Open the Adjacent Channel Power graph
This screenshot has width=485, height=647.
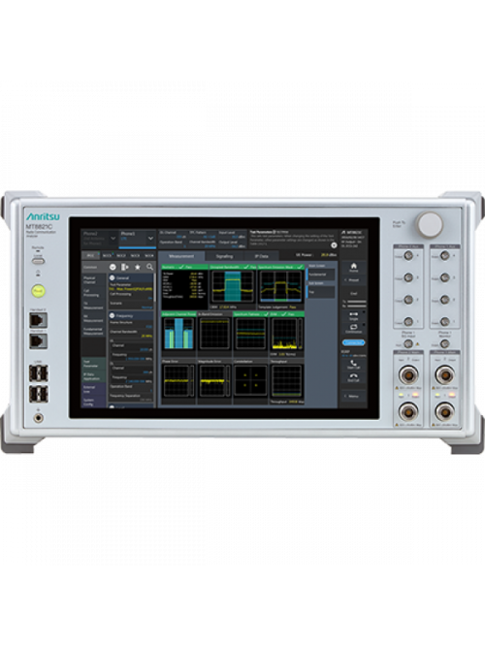coord(178,335)
